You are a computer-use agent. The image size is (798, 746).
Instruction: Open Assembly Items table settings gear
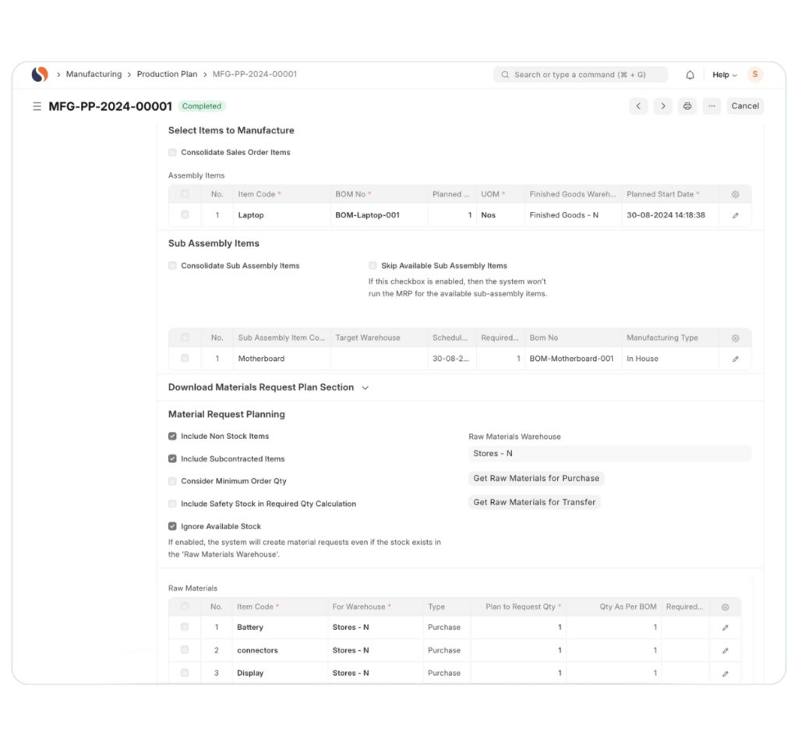[x=733, y=194]
